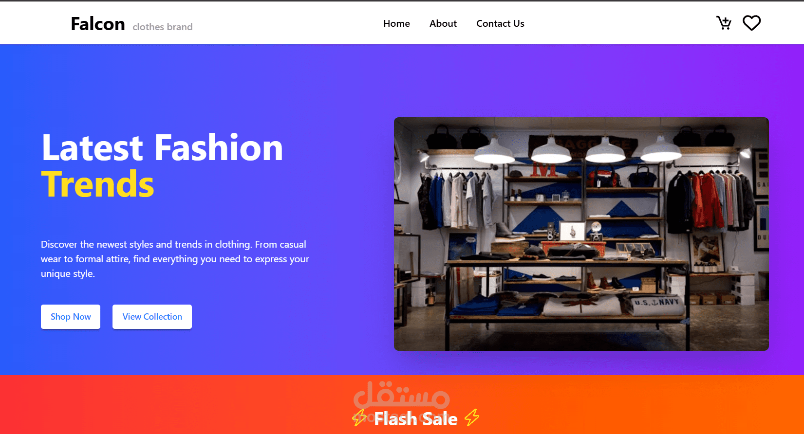Click the Falcon brand logo text

tap(98, 24)
